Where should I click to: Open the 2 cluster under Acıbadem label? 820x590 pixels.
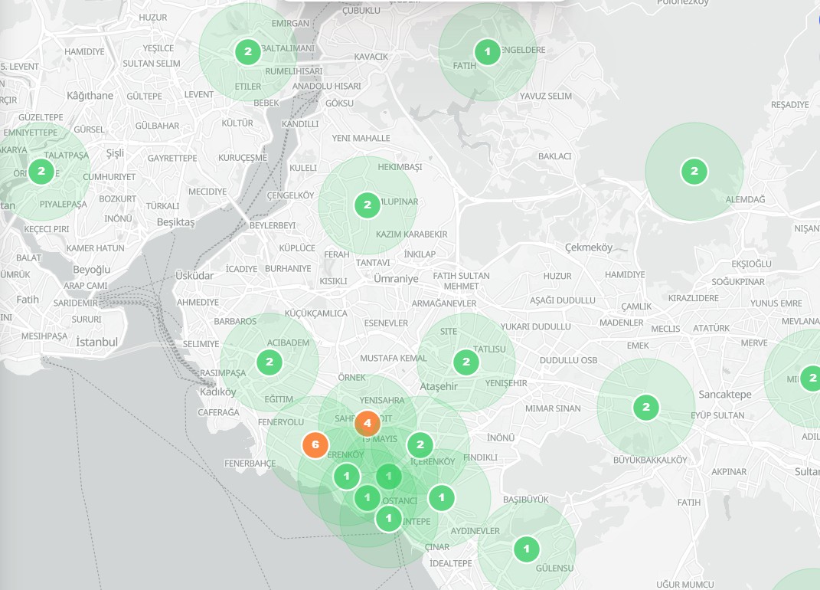270,362
